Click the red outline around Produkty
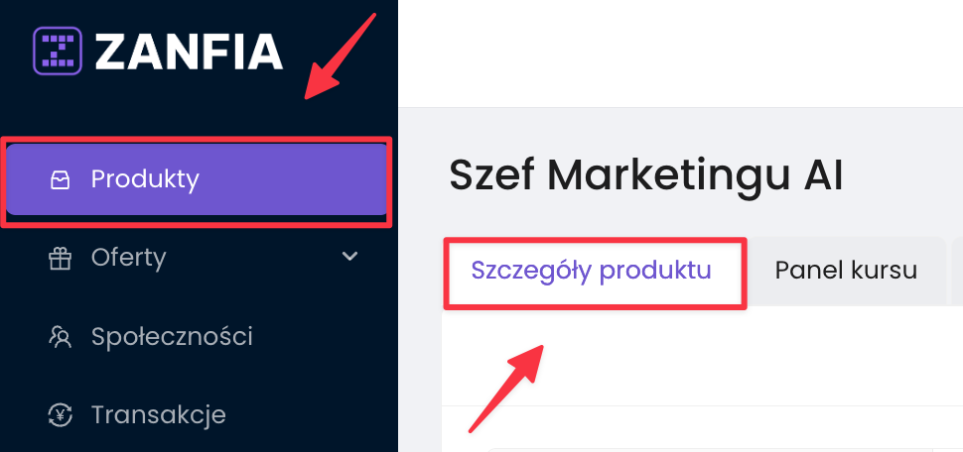 click(199, 141)
